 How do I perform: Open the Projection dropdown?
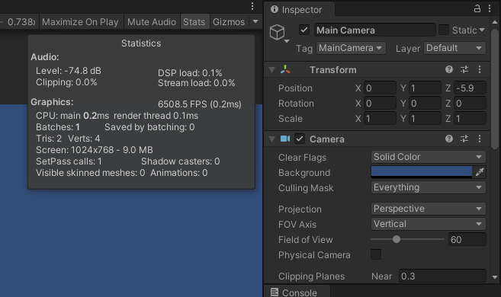coord(428,209)
